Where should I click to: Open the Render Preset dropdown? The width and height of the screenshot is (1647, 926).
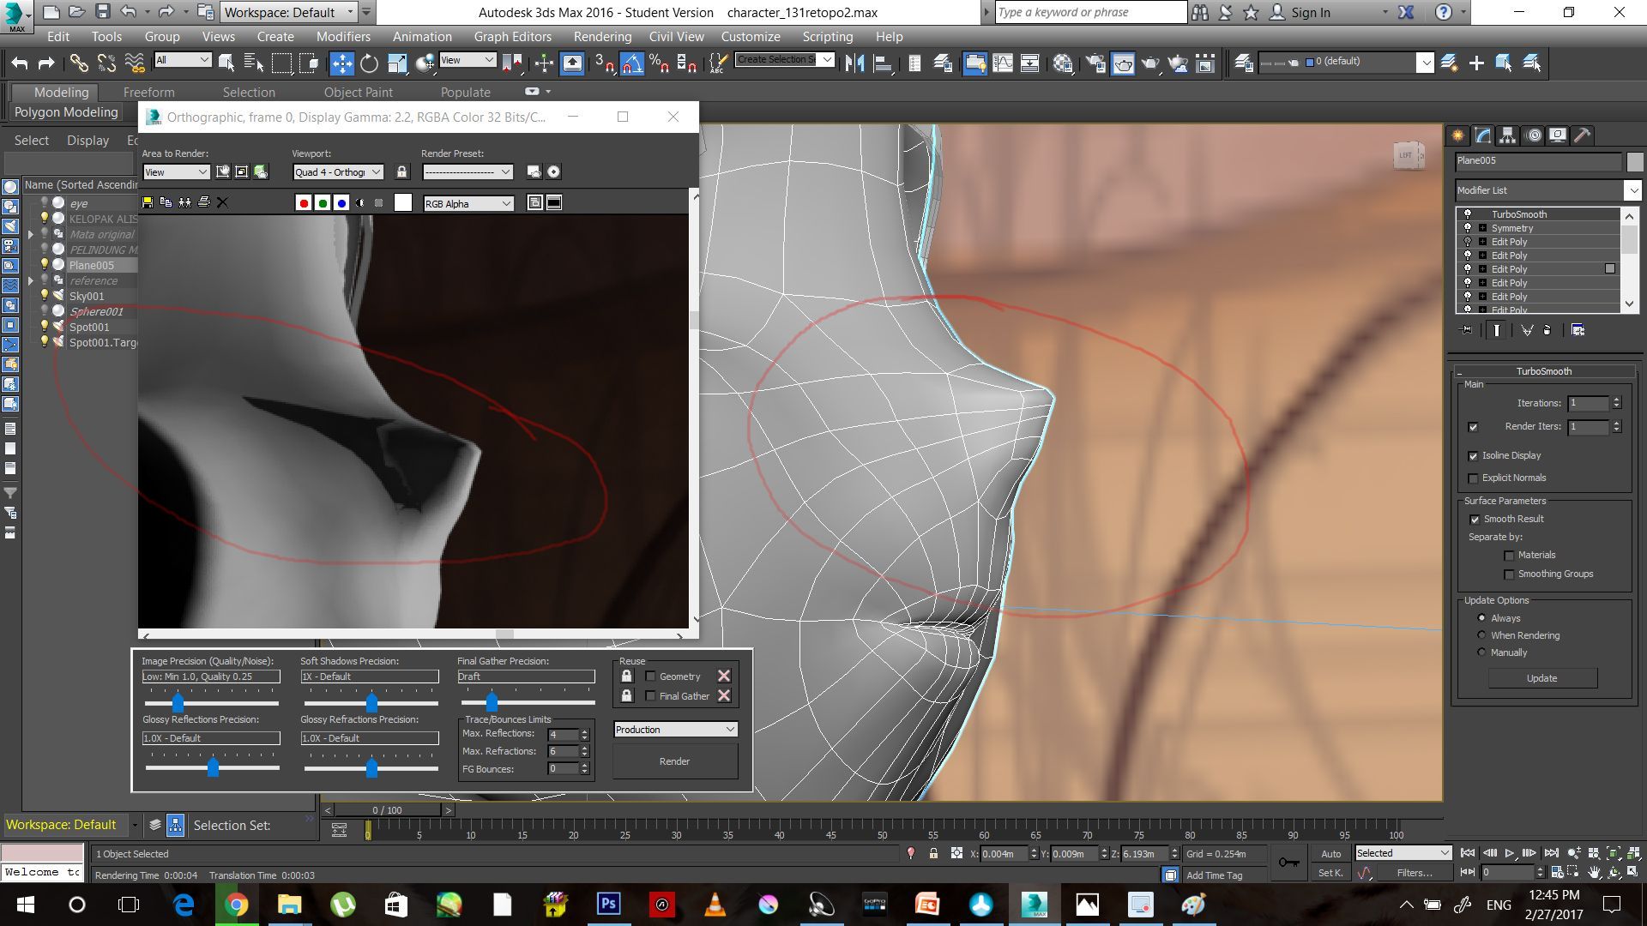tap(468, 172)
